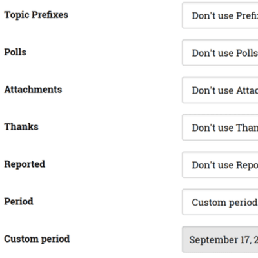258x258 pixels.
Task: Click the Custom period label
Action: tap(37, 239)
